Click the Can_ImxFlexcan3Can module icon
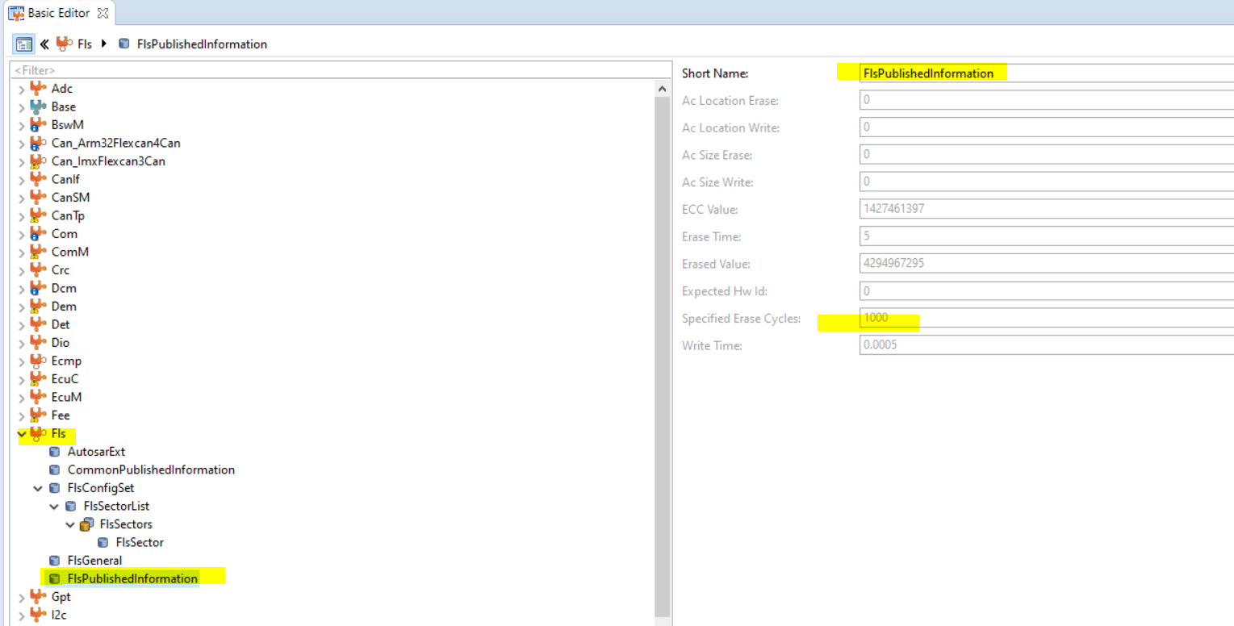Image resolution: width=1234 pixels, height=626 pixels. point(37,161)
